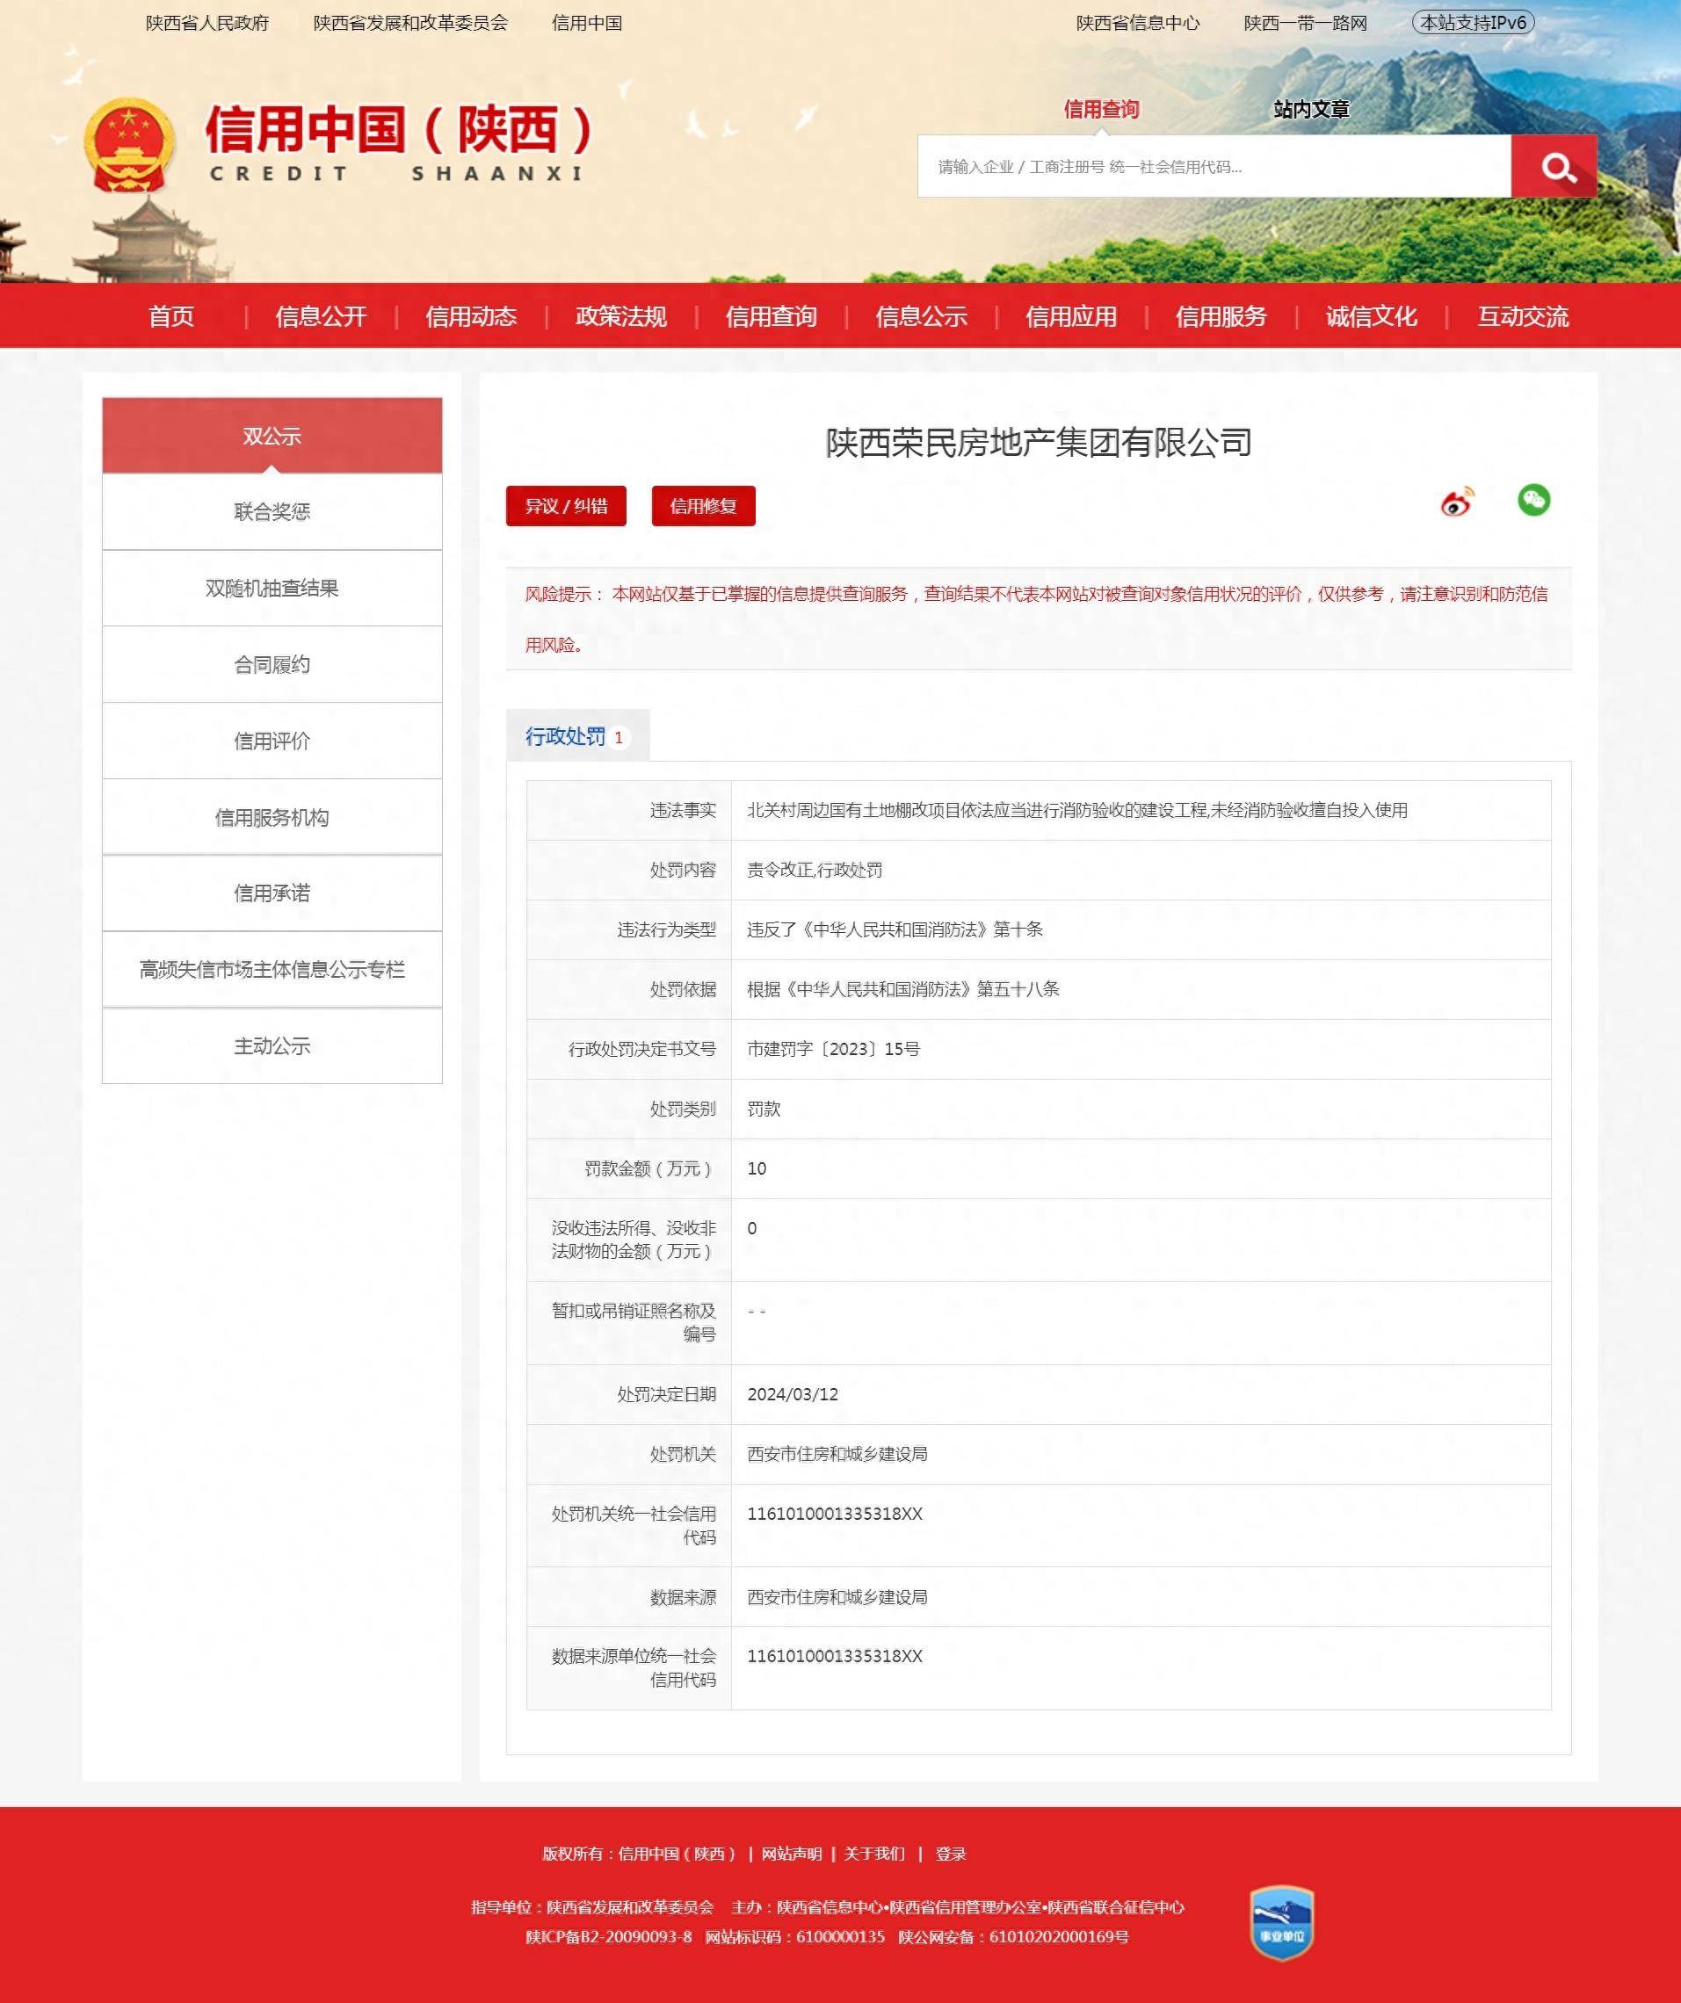
Task: Open 陕西一带一路网 top link
Action: (x=1305, y=23)
